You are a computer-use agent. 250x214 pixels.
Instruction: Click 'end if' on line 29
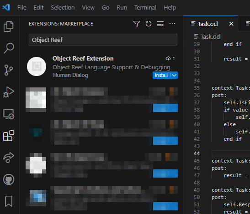pyautogui.click(x=233, y=44)
